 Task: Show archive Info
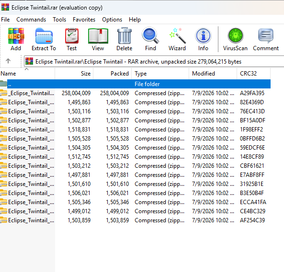coord(203,36)
